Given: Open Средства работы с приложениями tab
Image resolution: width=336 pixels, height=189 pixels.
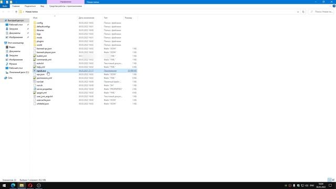Looking at the screenshot, I should [x=66, y=6].
